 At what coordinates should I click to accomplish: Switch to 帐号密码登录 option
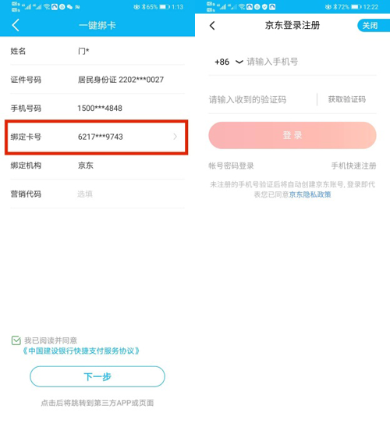[231, 166]
